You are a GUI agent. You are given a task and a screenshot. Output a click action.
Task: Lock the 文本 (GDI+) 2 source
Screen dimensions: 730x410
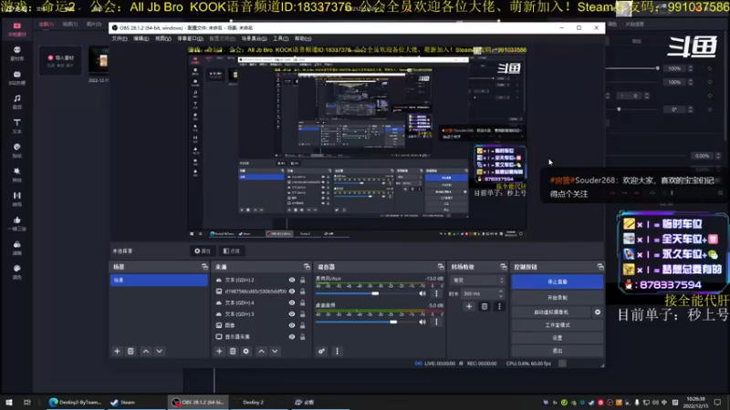303,280
